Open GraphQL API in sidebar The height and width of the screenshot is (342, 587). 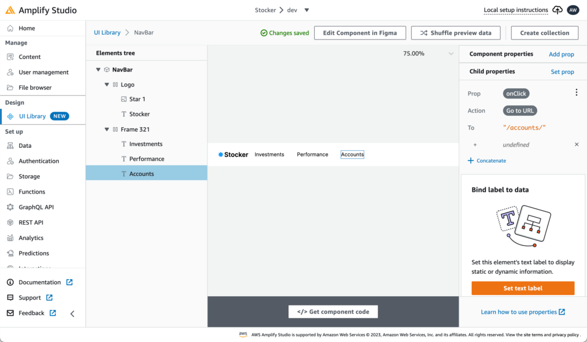click(x=36, y=207)
